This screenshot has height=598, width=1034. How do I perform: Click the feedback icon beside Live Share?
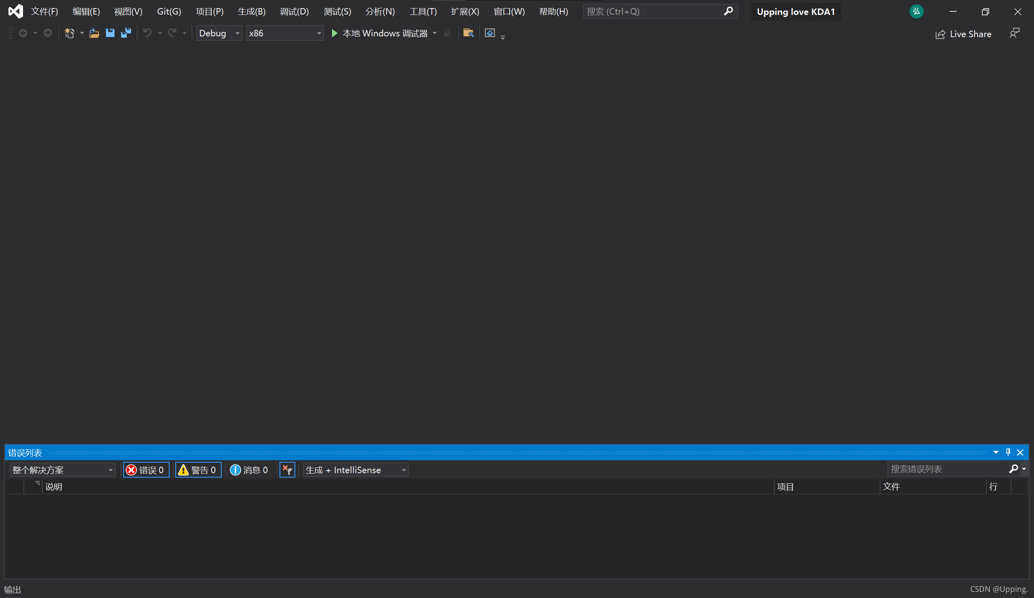[1014, 33]
